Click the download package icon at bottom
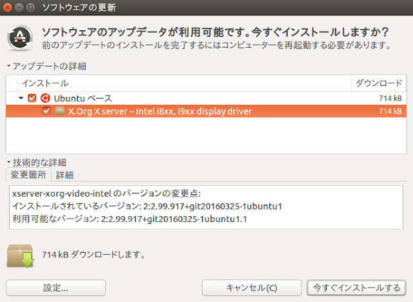Image resolution: width=413 pixels, height=302 pixels. [21, 256]
